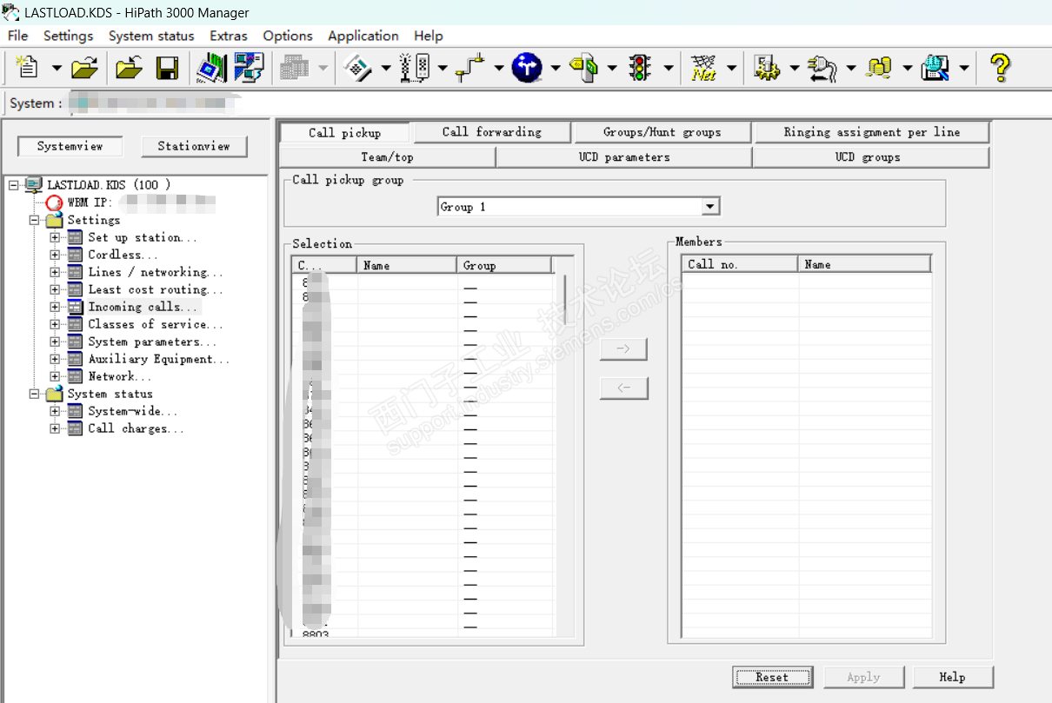Open the Call pickup group dropdown
The image size is (1052, 703).
pyautogui.click(x=711, y=207)
